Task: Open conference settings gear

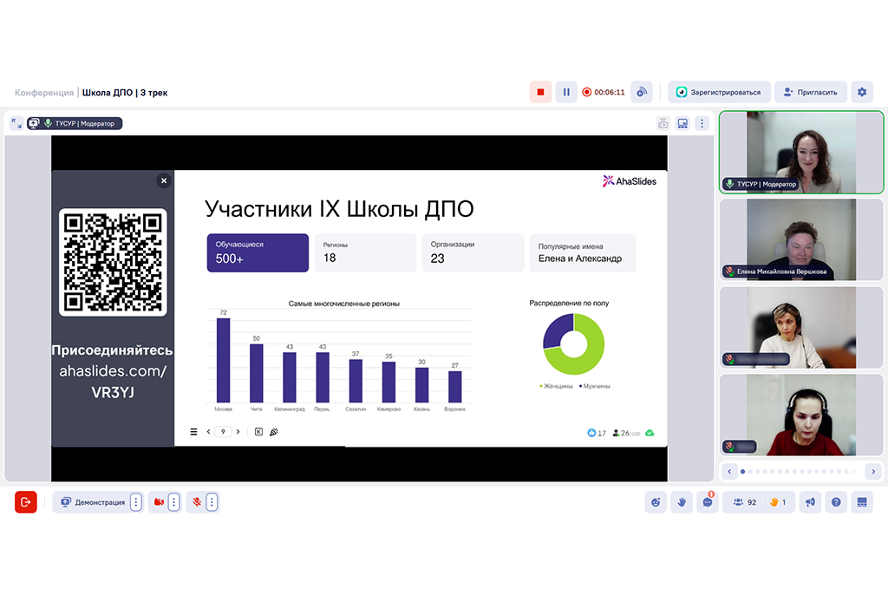Action: click(x=861, y=92)
